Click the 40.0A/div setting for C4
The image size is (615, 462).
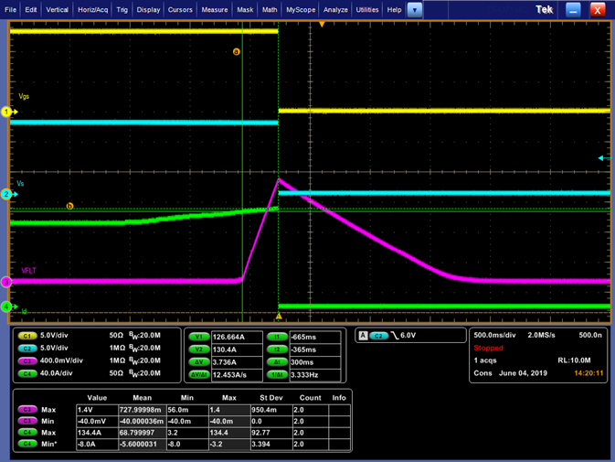click(56, 373)
